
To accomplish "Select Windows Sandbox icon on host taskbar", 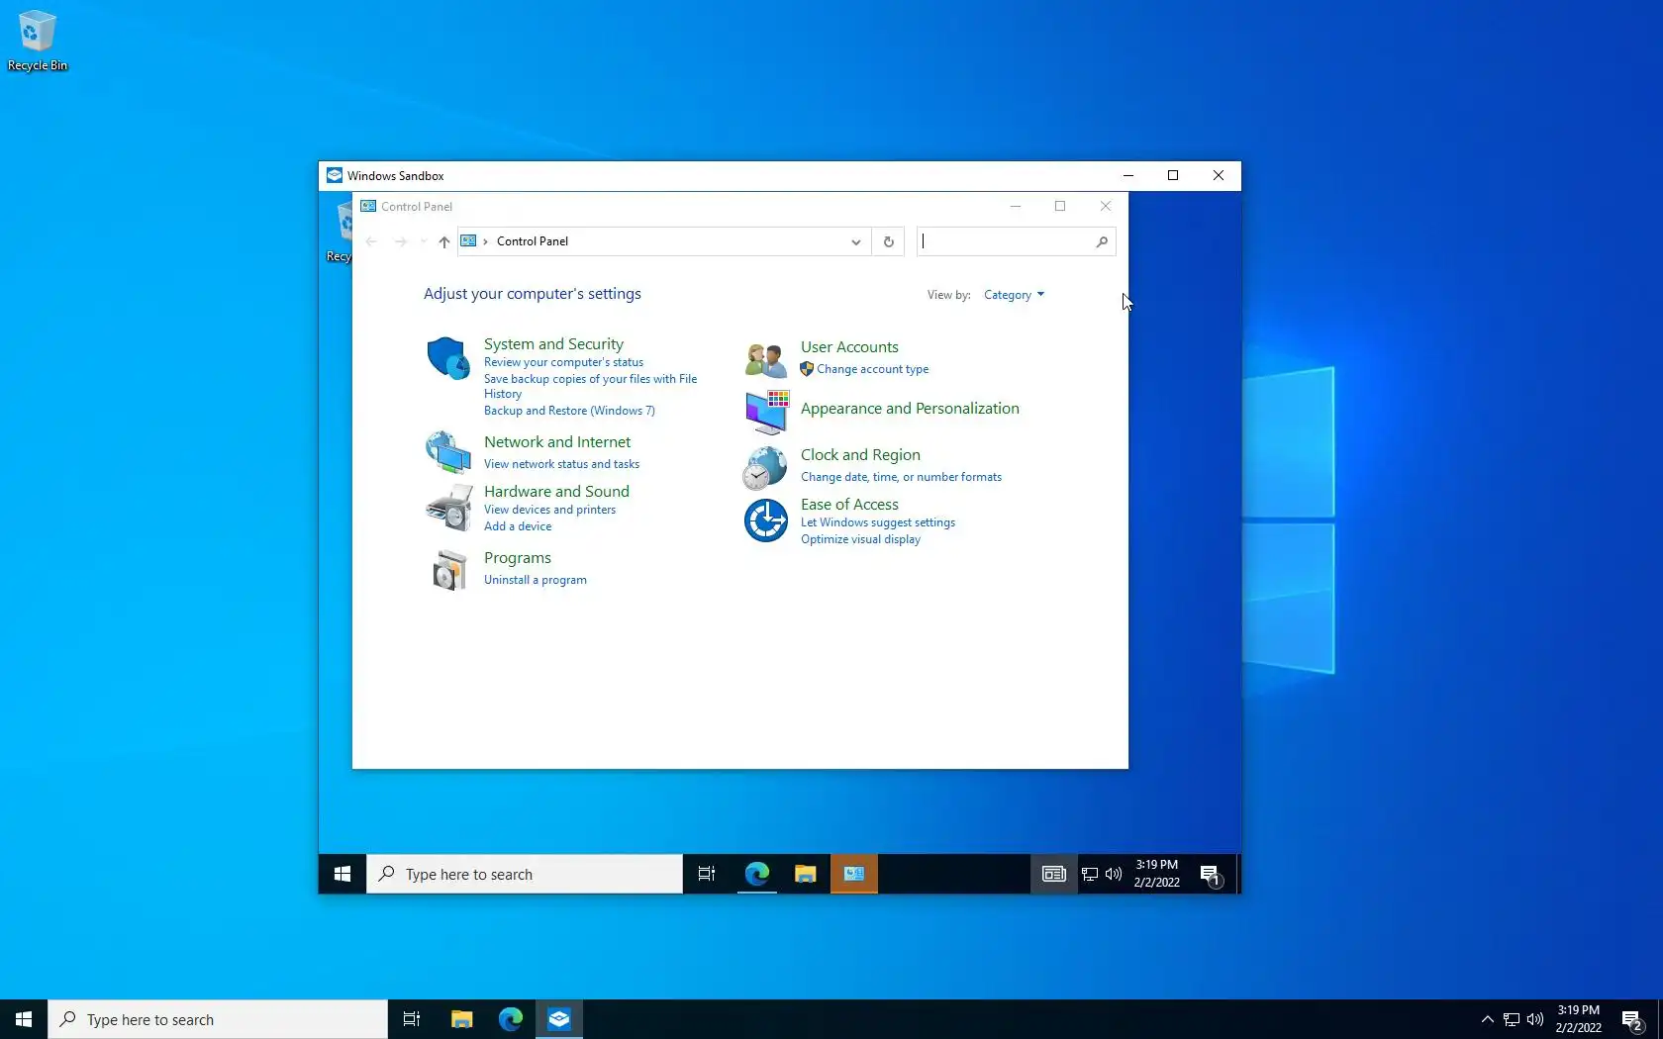I will coord(559,1019).
